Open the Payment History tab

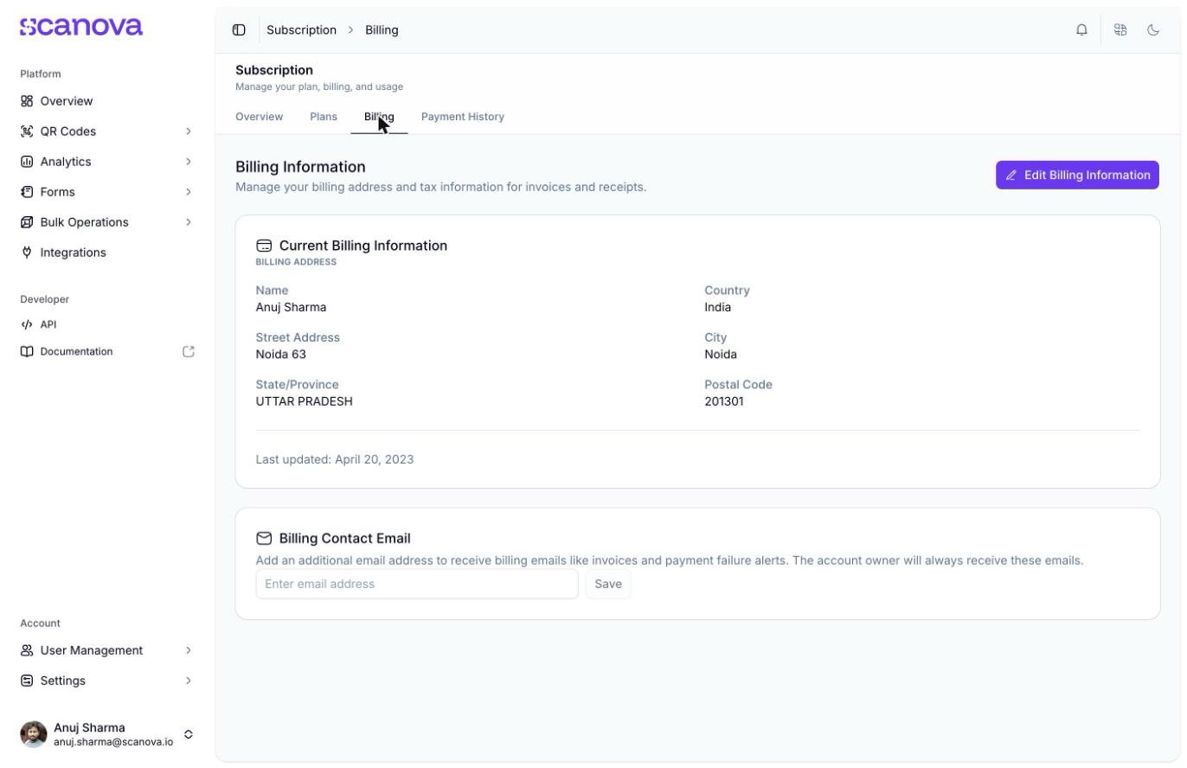[463, 117]
